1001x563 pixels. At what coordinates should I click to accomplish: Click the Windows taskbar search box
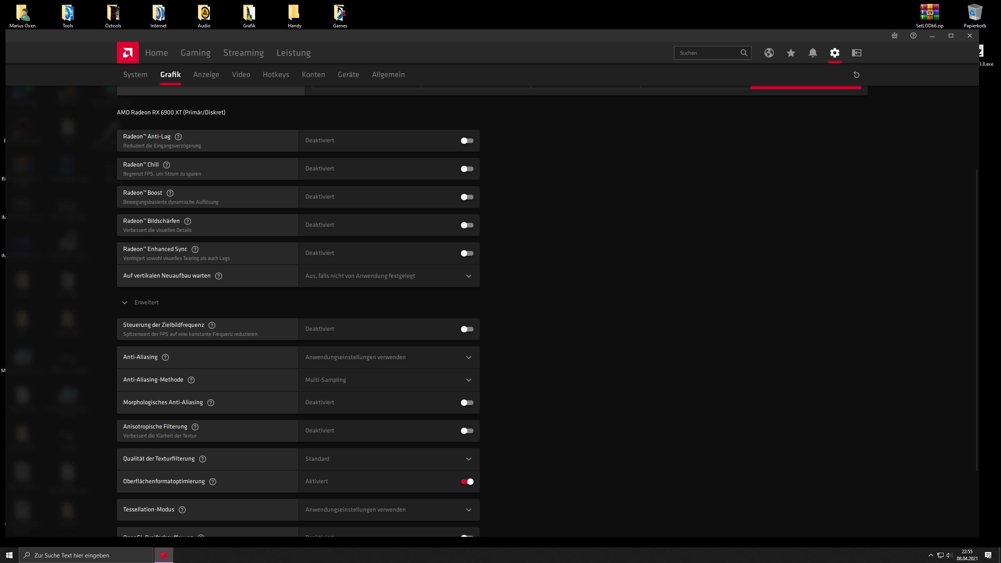pyautogui.click(x=86, y=555)
